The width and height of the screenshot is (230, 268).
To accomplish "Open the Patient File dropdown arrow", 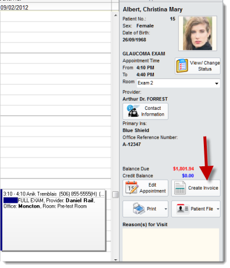I will [218, 209].
